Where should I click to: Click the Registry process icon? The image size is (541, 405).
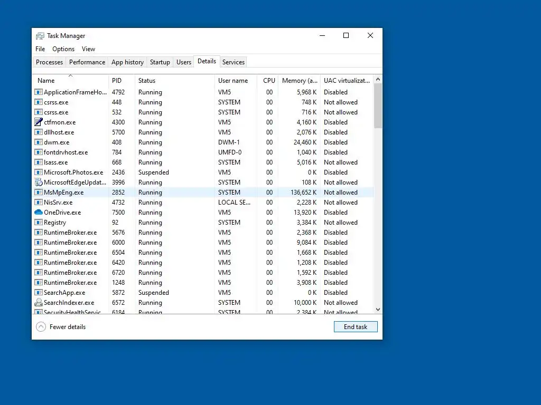(x=39, y=223)
